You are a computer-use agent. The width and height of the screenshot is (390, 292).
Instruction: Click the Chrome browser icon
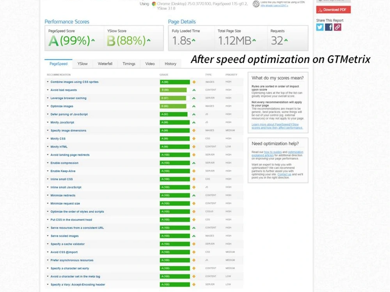(154, 4)
